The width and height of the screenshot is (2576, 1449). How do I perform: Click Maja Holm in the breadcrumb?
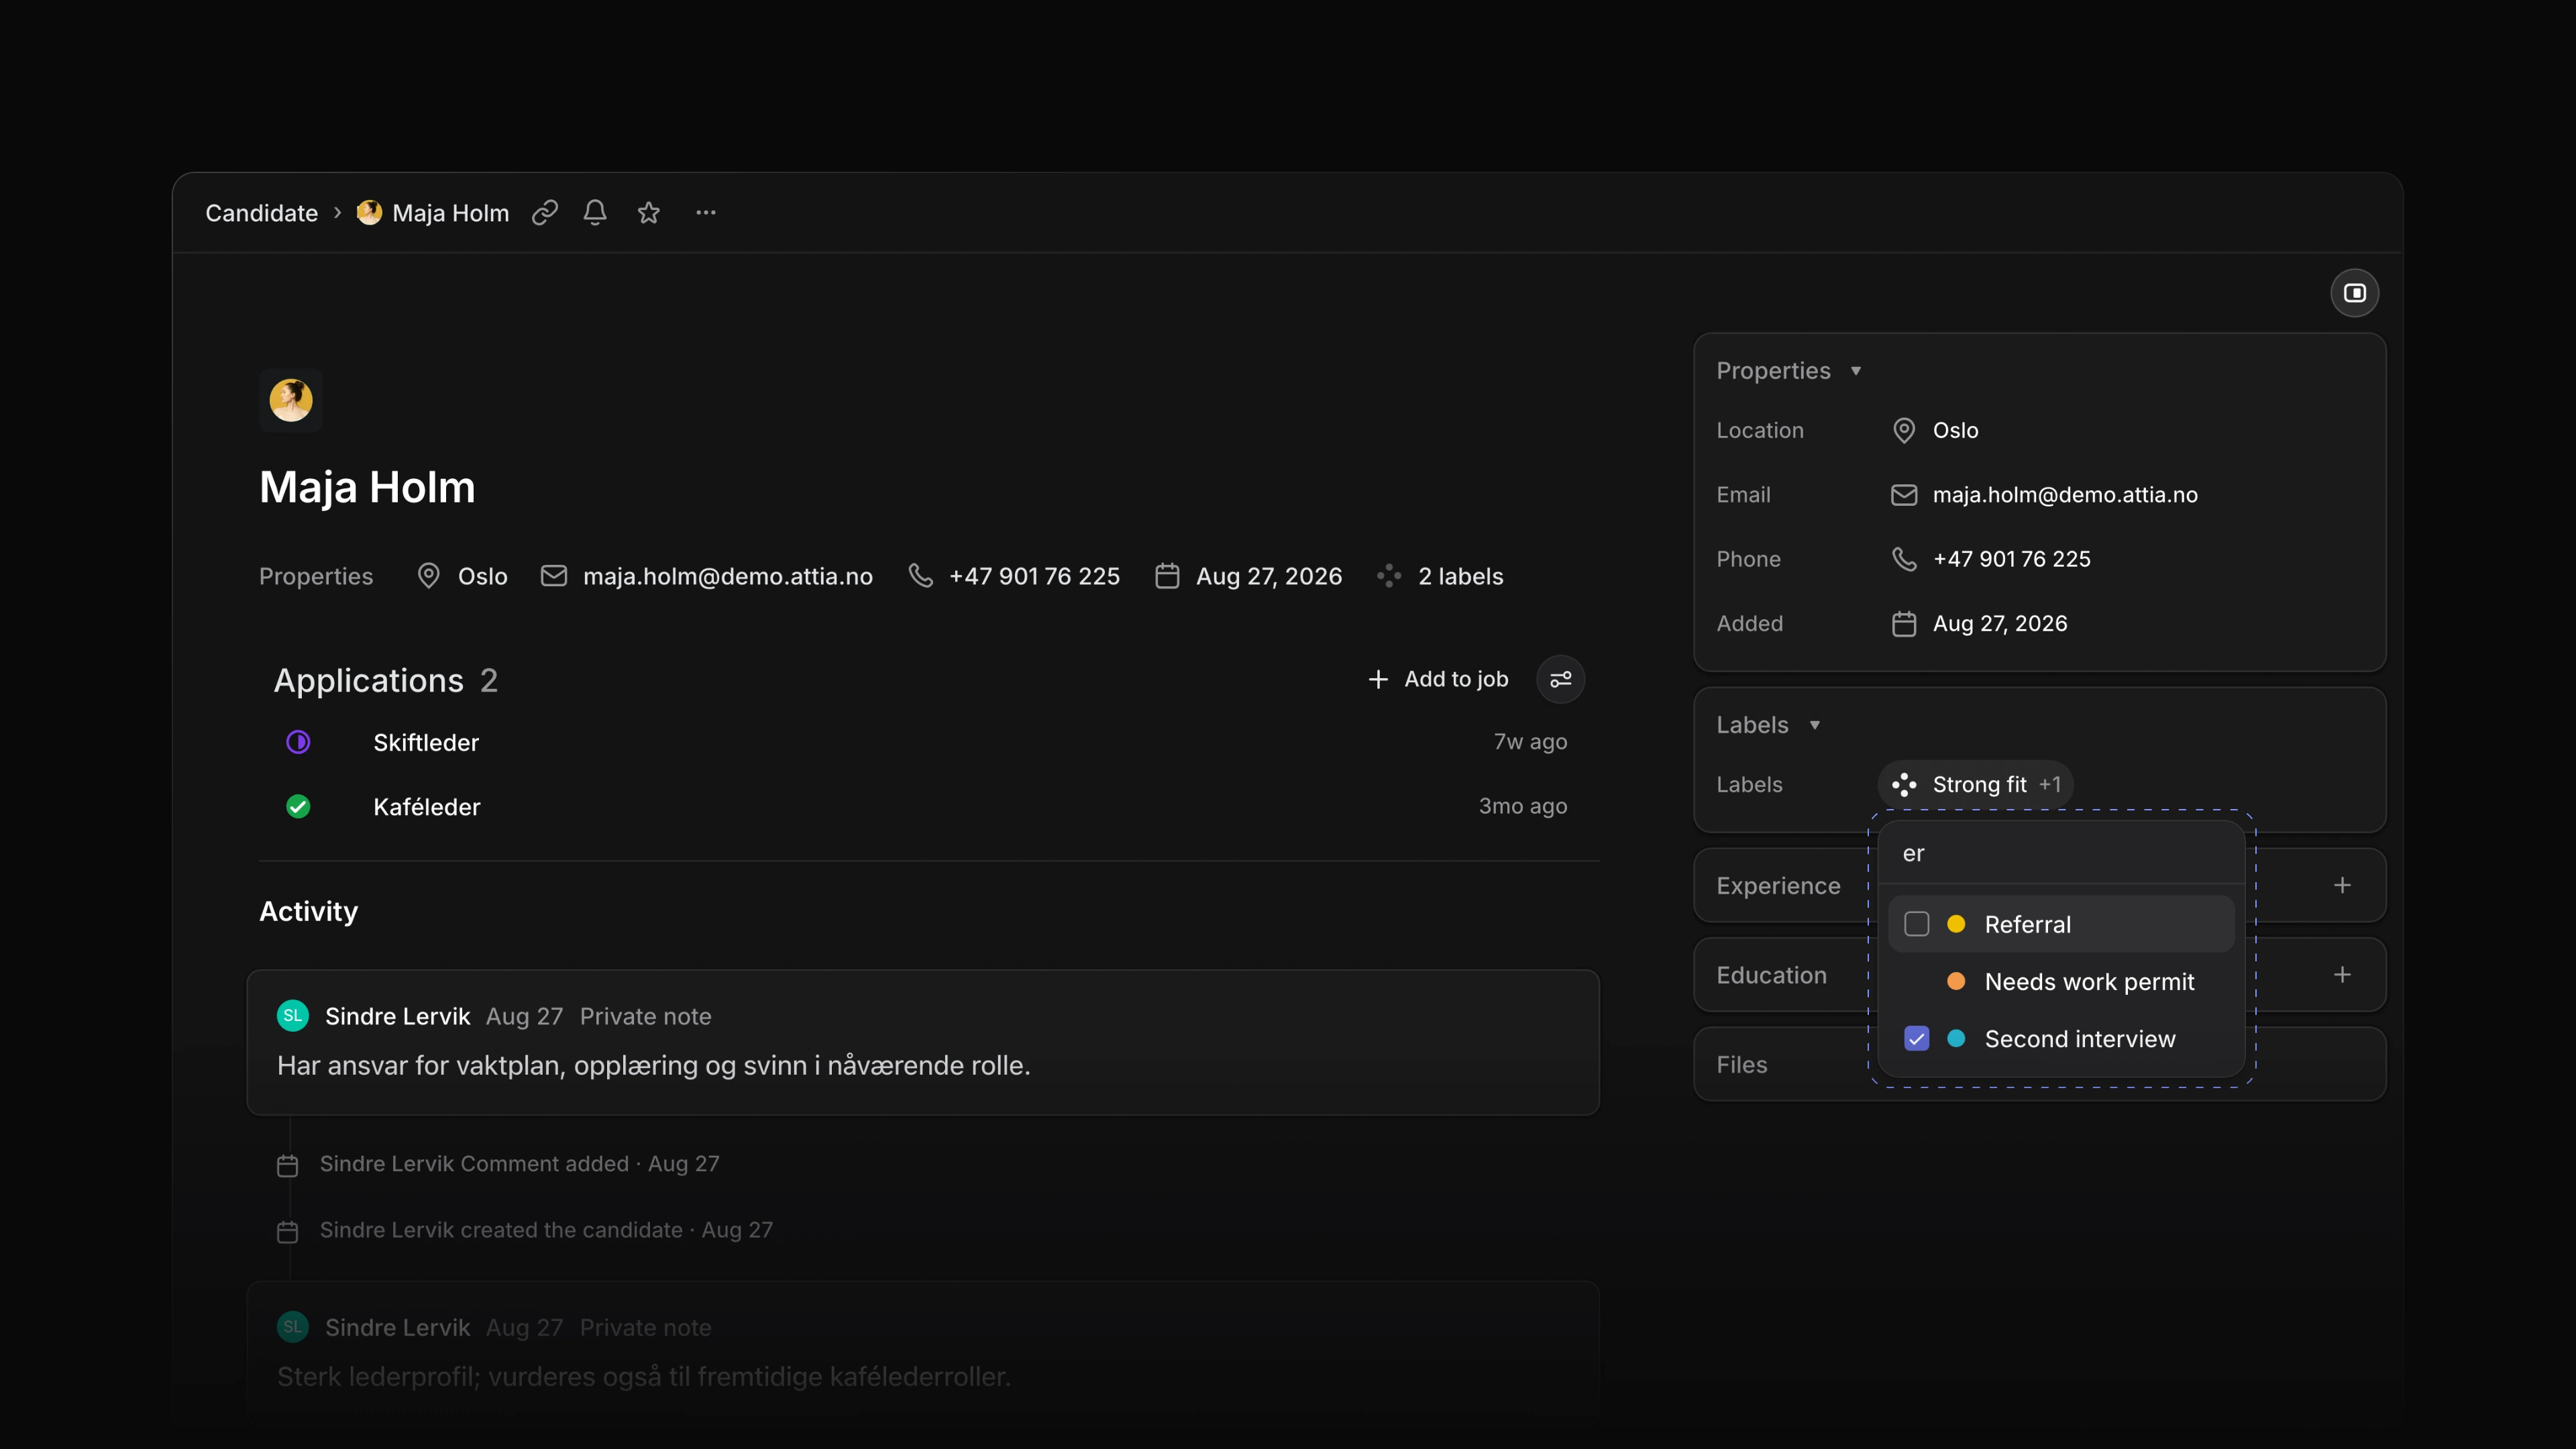pos(450,213)
